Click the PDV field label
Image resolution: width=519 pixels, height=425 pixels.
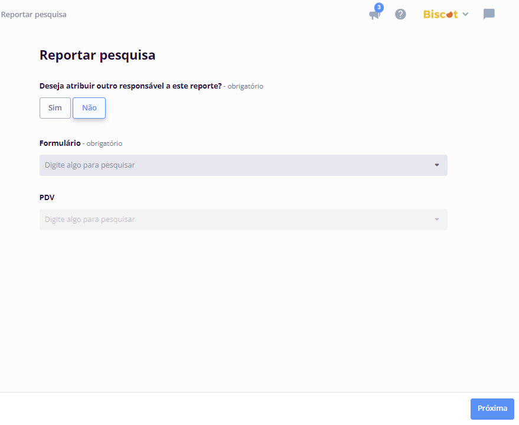click(x=47, y=198)
